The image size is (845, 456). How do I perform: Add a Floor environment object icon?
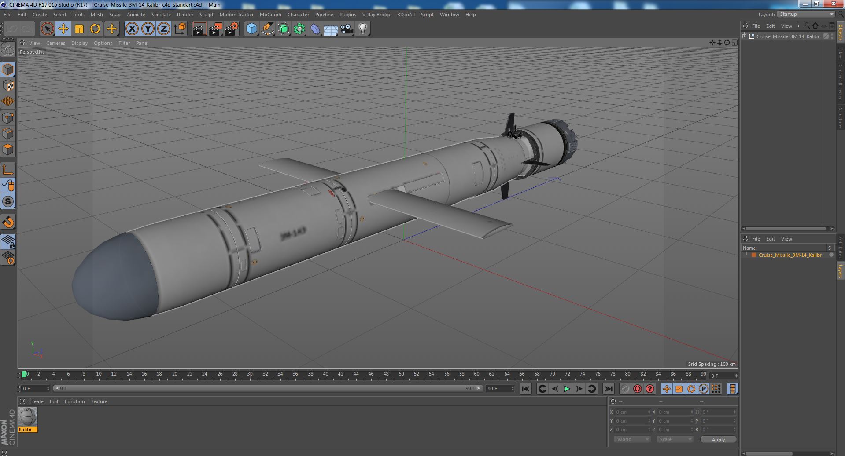click(331, 29)
